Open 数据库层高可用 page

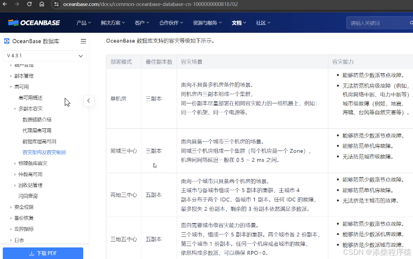(39, 142)
